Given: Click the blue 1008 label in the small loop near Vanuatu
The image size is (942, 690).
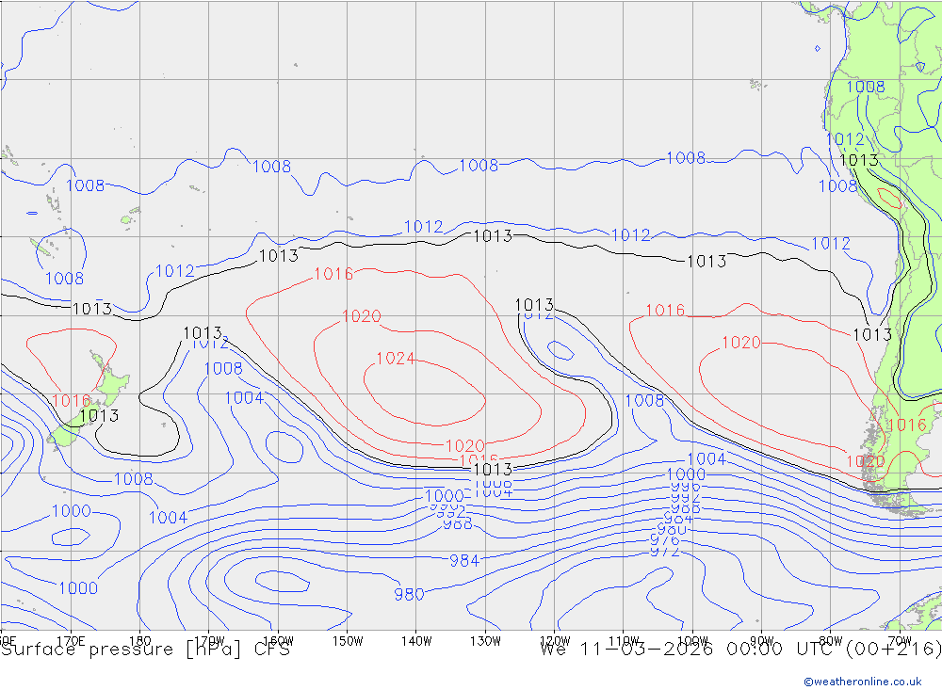Looking at the screenshot, I should click(64, 278).
